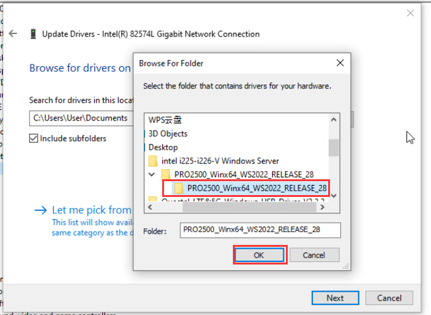Select the 3D Objects folder
Image resolution: width=431 pixels, height=315 pixels.
pos(168,134)
